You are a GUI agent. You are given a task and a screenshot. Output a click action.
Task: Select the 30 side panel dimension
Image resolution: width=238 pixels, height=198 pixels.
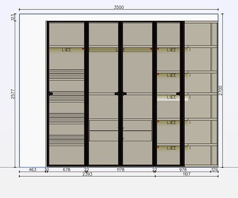(46, 169)
